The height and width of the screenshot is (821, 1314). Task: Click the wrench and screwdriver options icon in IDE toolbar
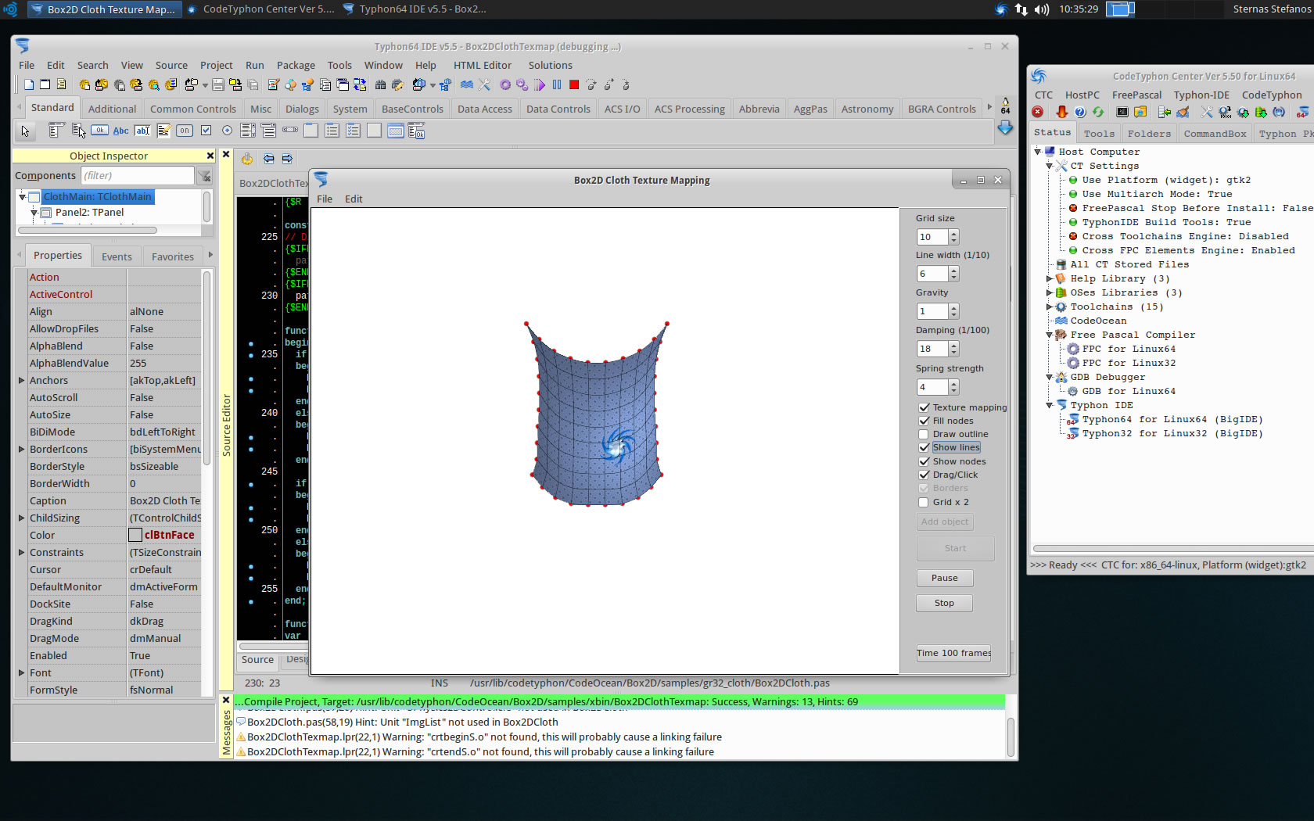tap(484, 84)
